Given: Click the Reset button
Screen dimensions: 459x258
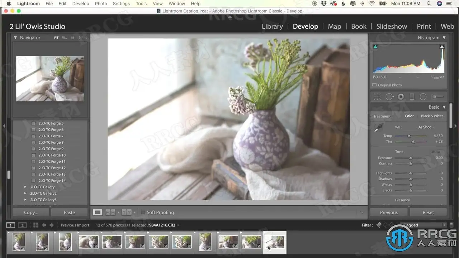Looking at the screenshot, I should [x=428, y=212].
